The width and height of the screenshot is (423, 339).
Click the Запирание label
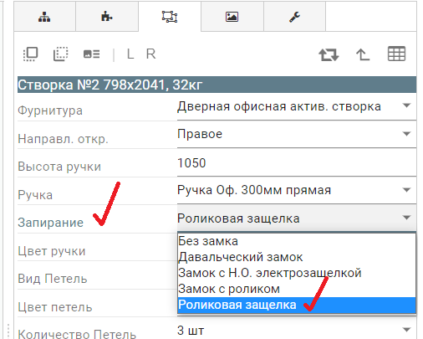coord(51,223)
